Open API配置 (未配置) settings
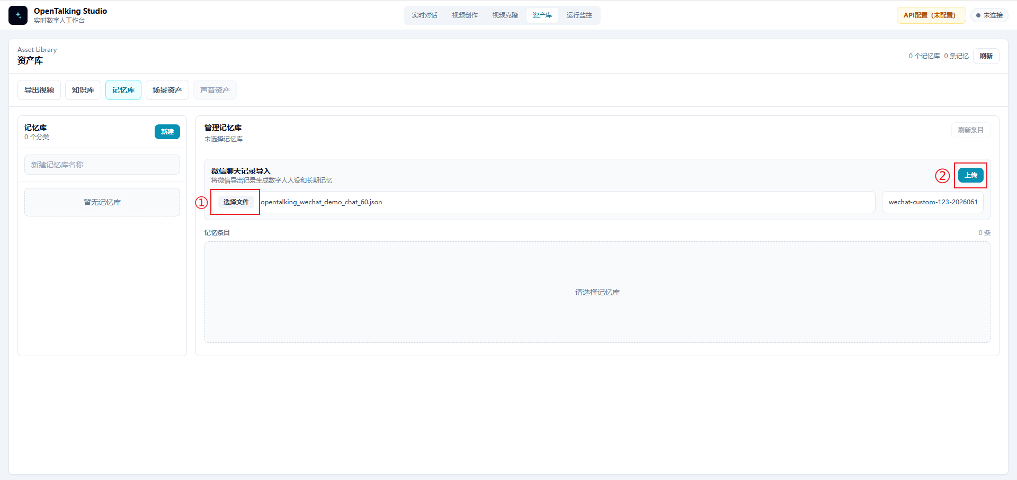Screen dimensions: 1017x480 point(931,15)
